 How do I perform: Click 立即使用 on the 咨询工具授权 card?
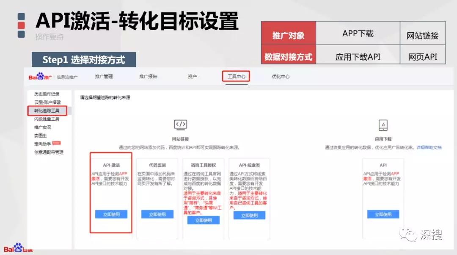[x=204, y=220]
